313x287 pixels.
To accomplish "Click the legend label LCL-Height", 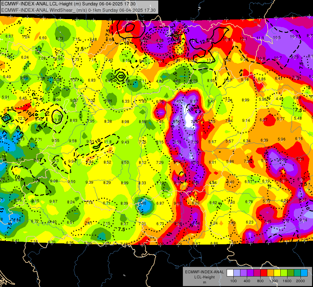I will tap(204, 277).
